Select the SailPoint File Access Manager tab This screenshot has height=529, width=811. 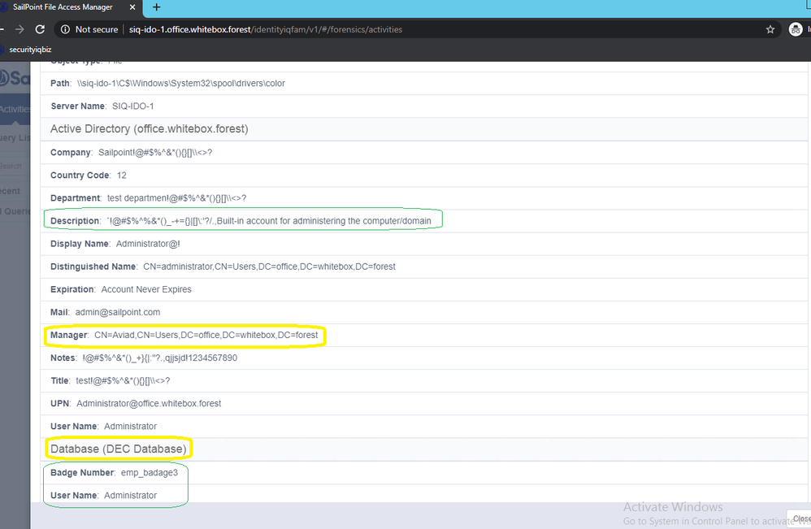point(63,7)
